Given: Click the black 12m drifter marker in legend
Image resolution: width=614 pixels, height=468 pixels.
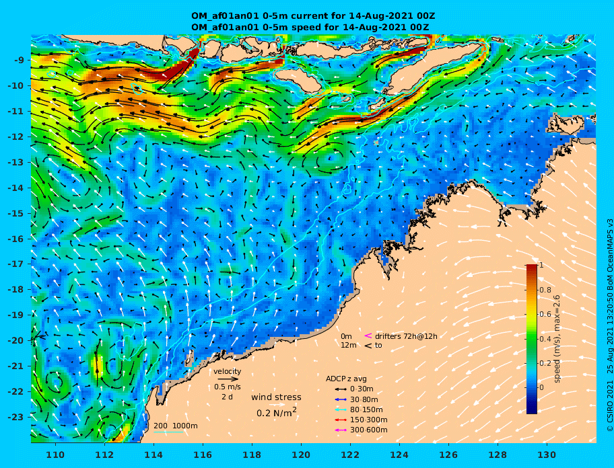Looking at the screenshot, I should point(368,346).
